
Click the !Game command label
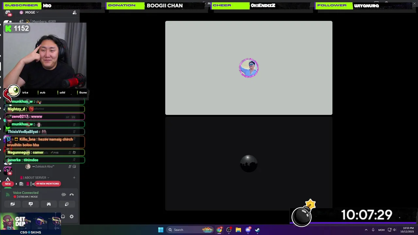(x=82, y=92)
